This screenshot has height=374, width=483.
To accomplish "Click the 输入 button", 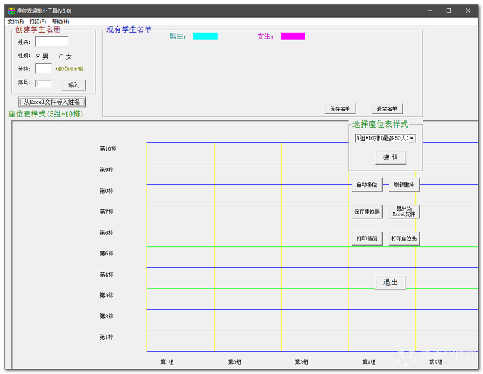I will (74, 85).
